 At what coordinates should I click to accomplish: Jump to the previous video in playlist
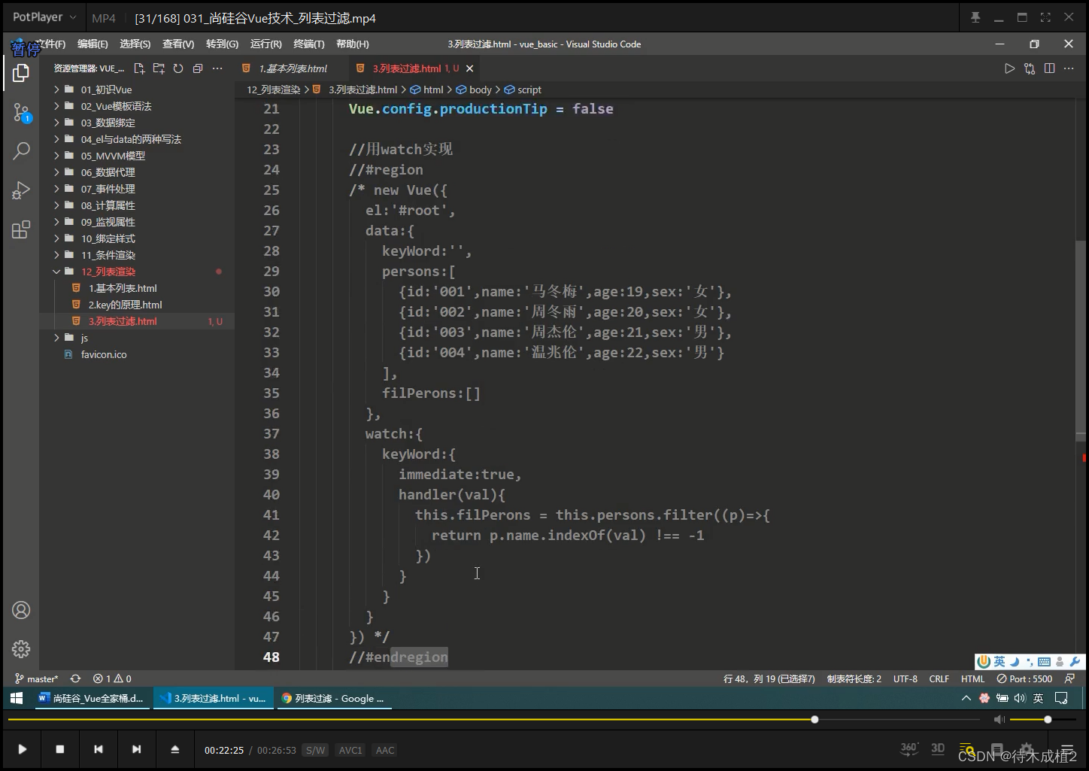98,749
